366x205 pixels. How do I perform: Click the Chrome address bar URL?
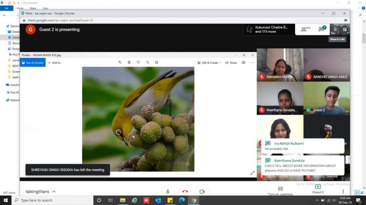tap(60, 20)
